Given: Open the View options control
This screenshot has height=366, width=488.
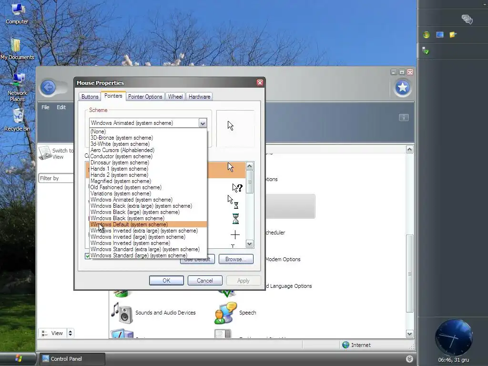Looking at the screenshot, I should tap(52, 333).
